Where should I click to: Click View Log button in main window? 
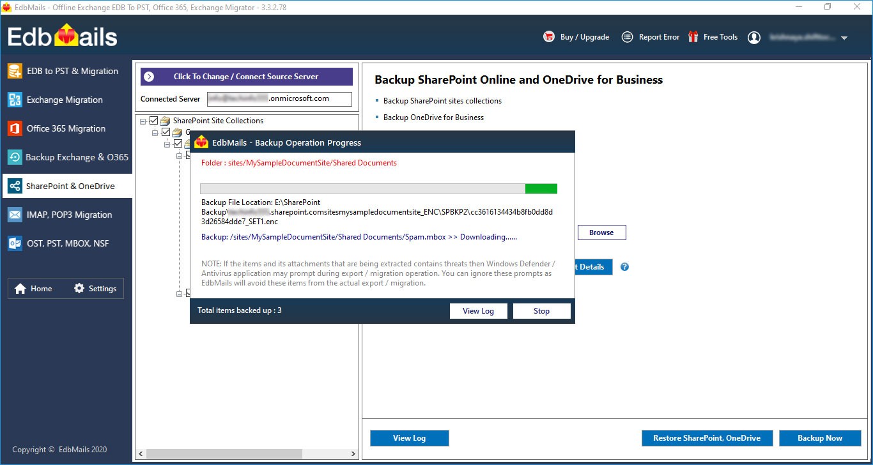coord(409,438)
